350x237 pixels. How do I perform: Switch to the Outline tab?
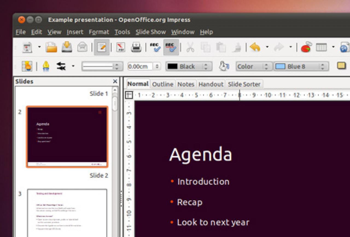(x=163, y=84)
